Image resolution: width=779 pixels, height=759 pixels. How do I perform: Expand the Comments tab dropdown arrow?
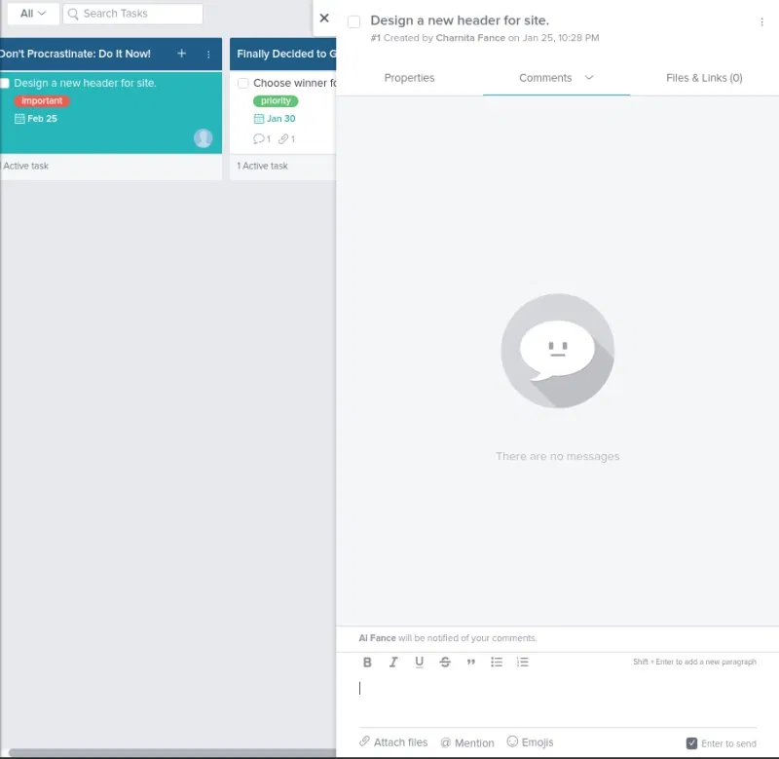click(589, 78)
